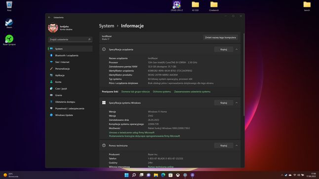319x179 pixels.
Task: Click the System breadcrumb in header
Action: point(106,26)
